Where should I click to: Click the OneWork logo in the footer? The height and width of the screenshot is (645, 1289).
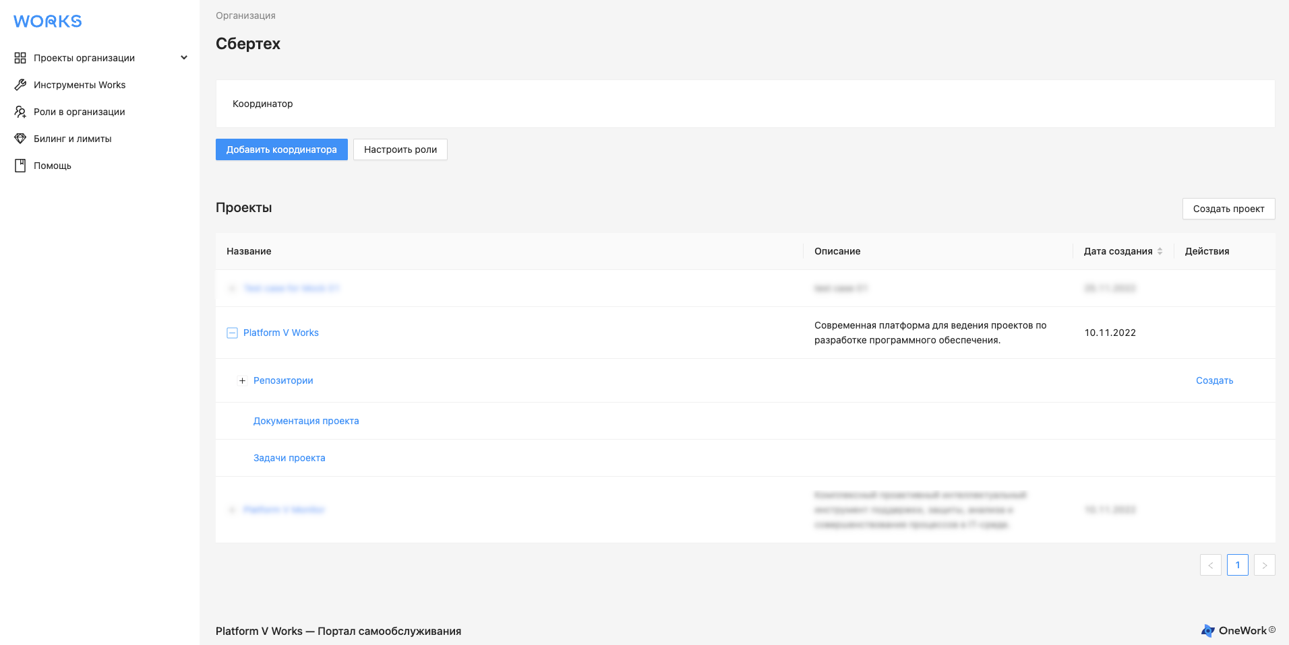(x=1238, y=631)
